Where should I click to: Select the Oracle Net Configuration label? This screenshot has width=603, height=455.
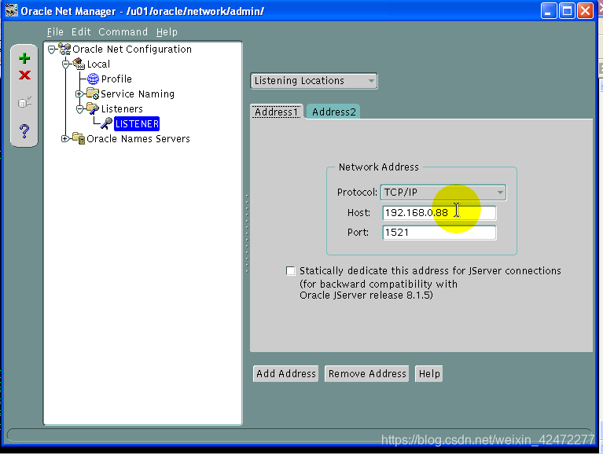pyautogui.click(x=132, y=50)
